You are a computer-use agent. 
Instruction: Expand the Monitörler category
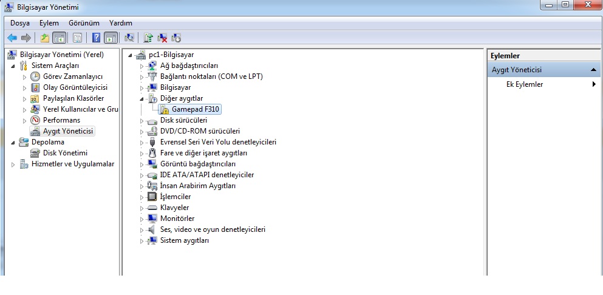(141, 219)
